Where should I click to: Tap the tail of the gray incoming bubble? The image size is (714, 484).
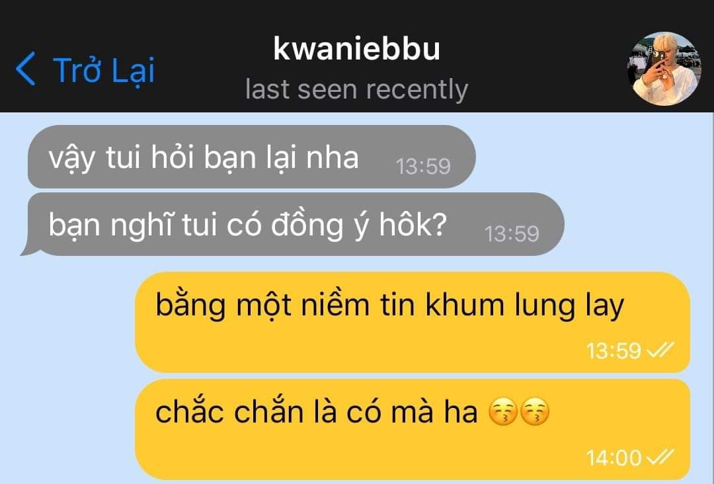click(27, 249)
